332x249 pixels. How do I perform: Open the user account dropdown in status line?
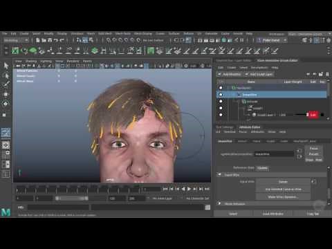[272, 40]
